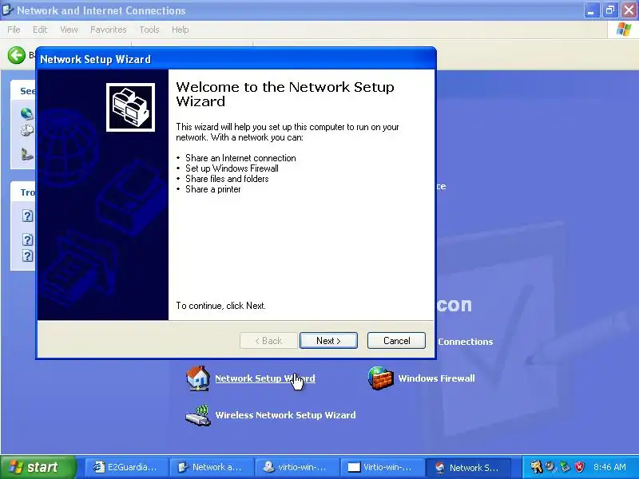Click the green network icon in the system tray
The width and height of the screenshot is (639, 479).
click(x=565, y=467)
